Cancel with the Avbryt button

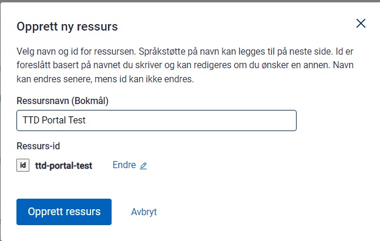tap(144, 212)
